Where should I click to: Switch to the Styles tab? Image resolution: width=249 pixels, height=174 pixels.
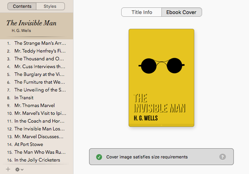coord(50,6)
